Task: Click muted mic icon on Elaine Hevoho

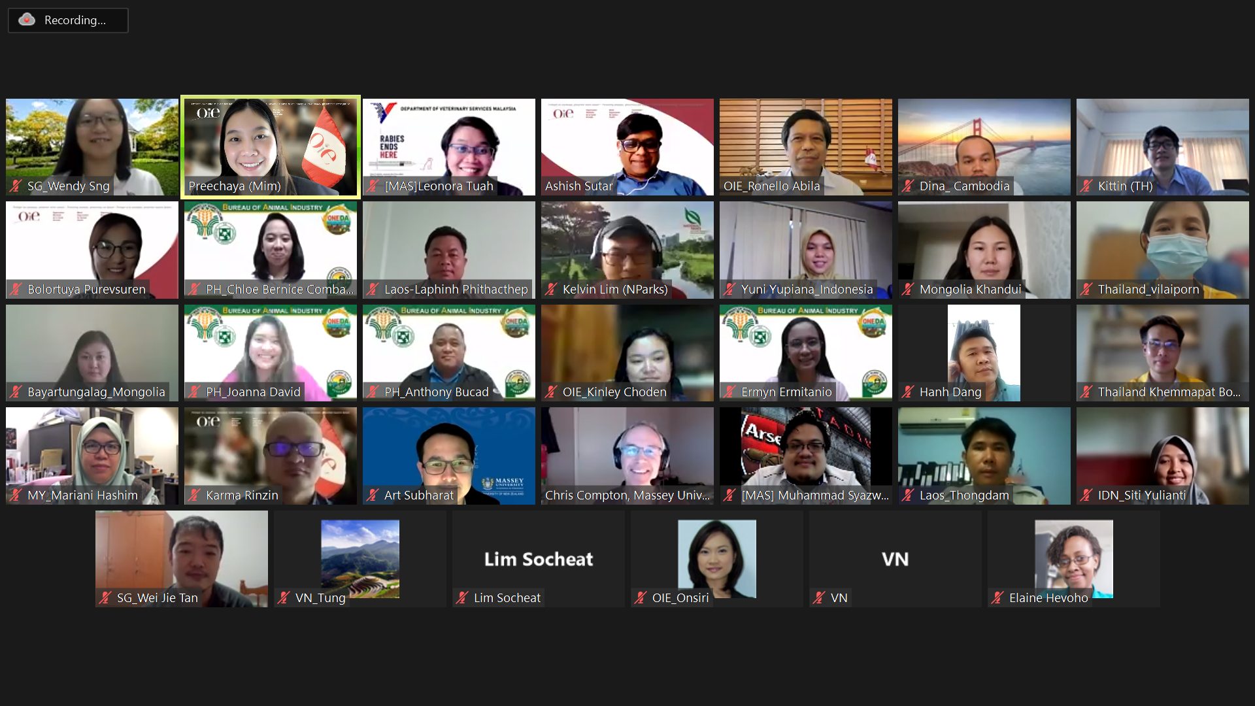Action: 997,597
